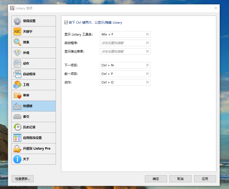
Task: Set a hotkey in the 启动程序 field
Action: pos(125,43)
